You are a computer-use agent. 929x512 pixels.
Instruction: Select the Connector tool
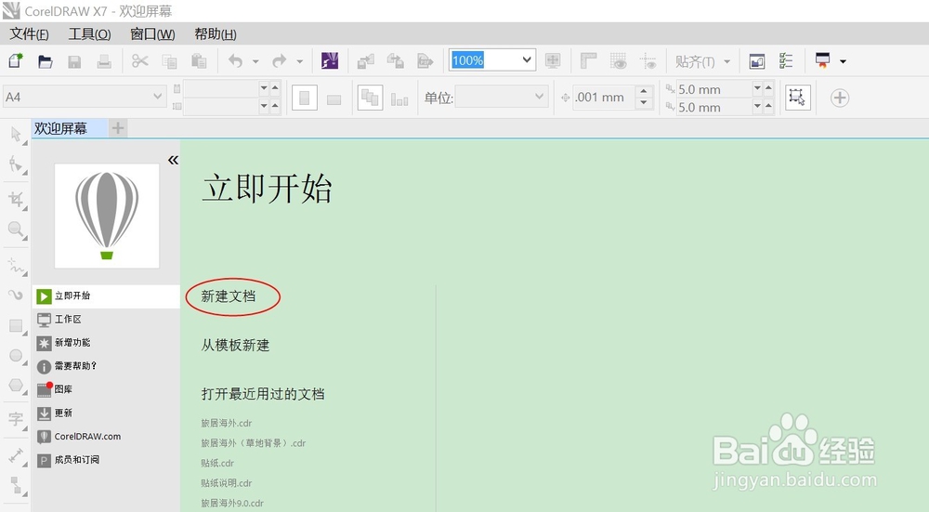click(16, 485)
